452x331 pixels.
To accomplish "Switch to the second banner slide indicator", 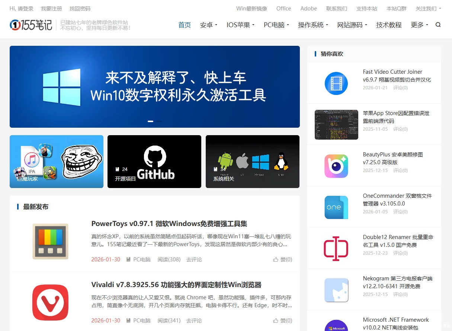I will 159,121.
